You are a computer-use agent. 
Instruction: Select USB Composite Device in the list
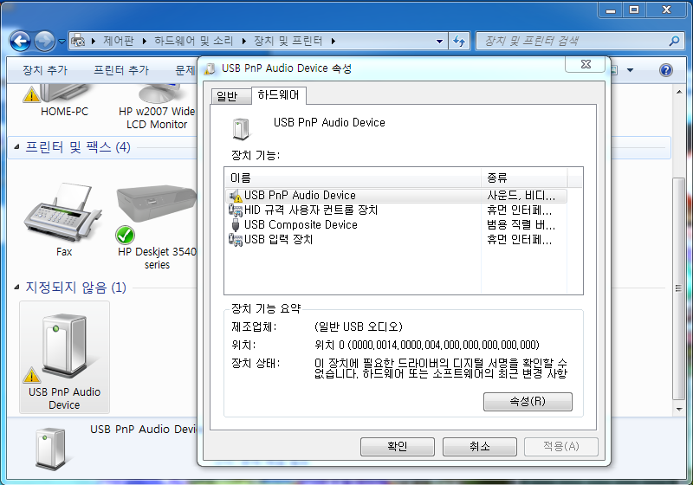(301, 225)
